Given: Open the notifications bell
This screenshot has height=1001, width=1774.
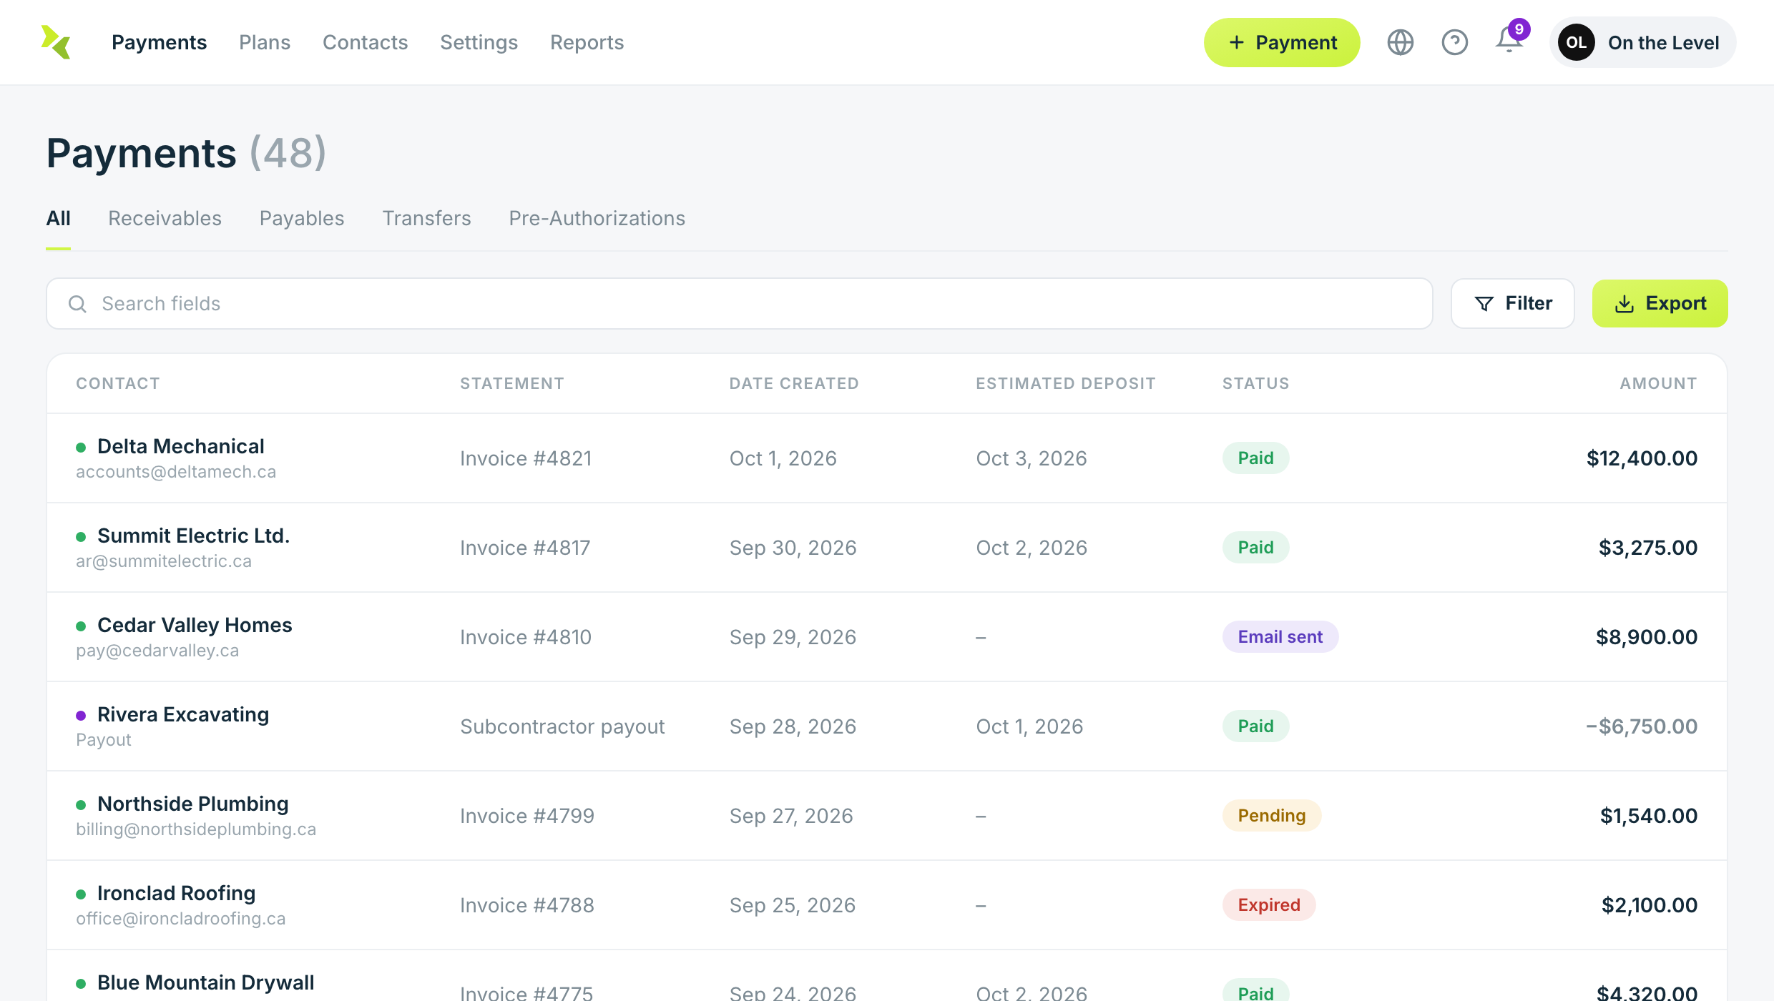Looking at the screenshot, I should coord(1509,41).
